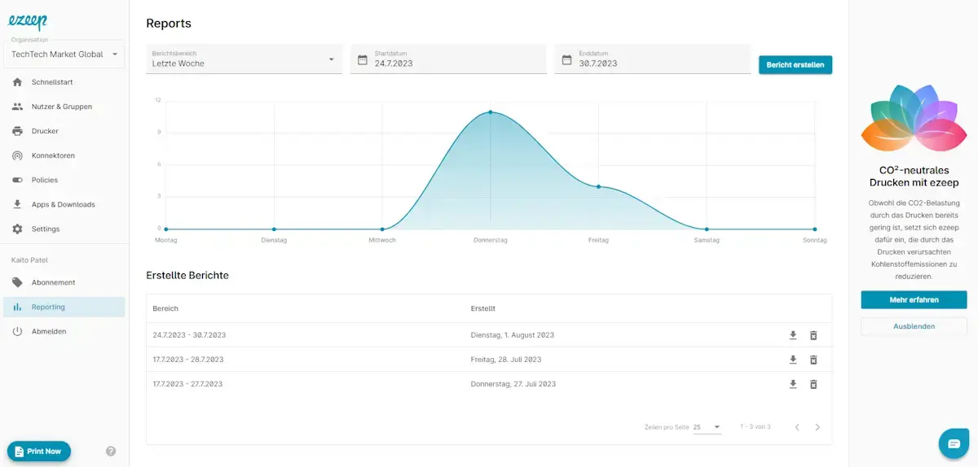
Task: Click the Print Now button
Action: click(39, 451)
